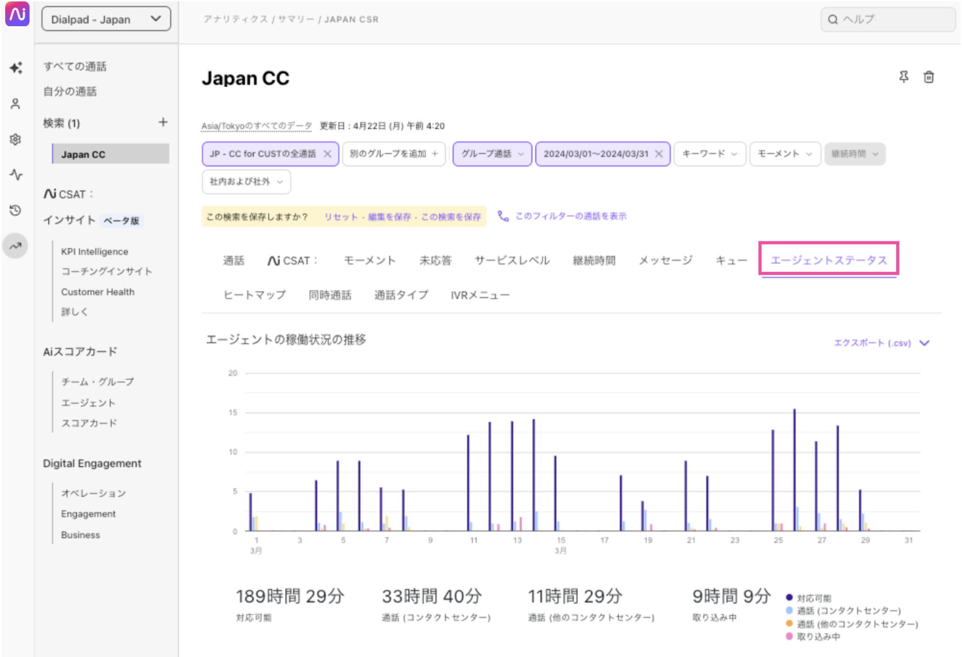Click the plus icon beside 検索 (1)

pos(163,122)
